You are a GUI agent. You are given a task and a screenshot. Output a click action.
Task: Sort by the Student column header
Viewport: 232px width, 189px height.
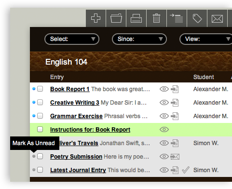[x=204, y=77]
